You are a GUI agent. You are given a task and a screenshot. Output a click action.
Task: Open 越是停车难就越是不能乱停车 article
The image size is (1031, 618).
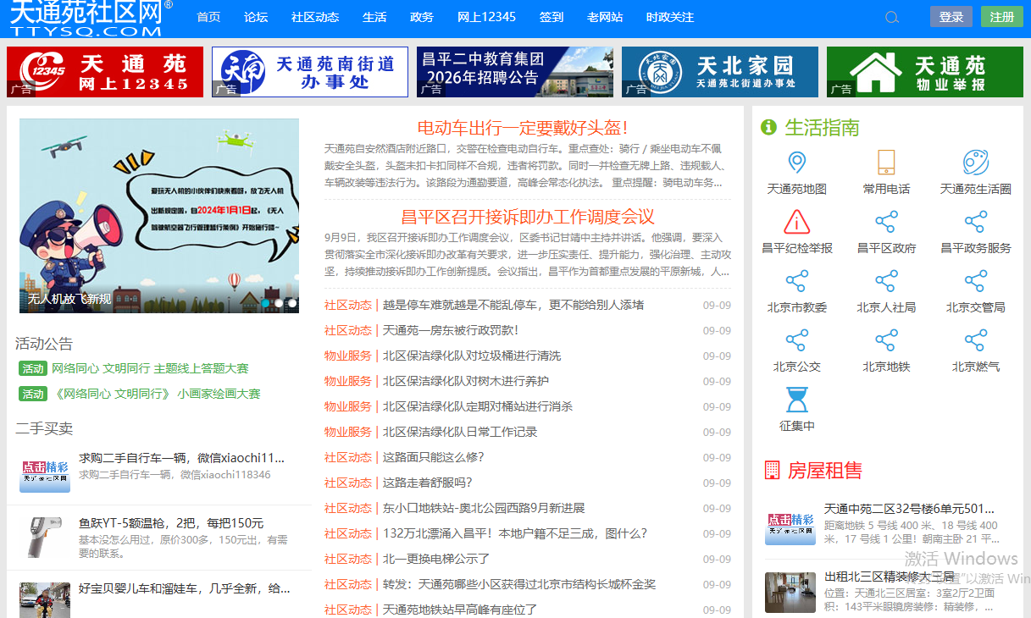[513, 305]
